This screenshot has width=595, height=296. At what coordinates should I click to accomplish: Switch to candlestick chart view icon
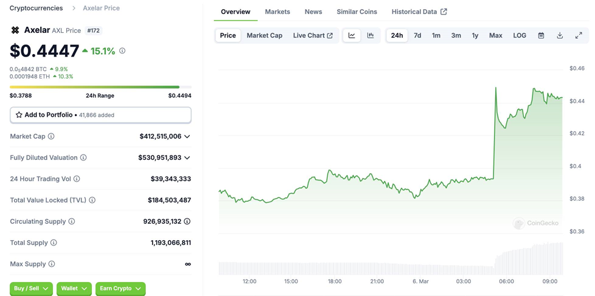pos(371,35)
